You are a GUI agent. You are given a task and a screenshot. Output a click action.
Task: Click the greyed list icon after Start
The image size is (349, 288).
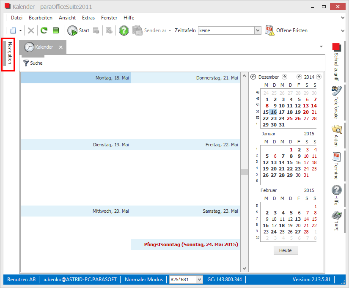pos(96,30)
